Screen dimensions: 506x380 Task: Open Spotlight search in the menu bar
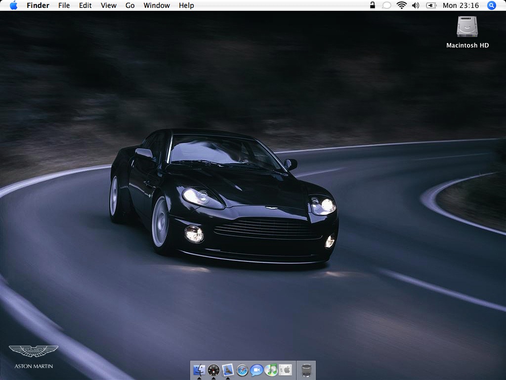(491, 5)
